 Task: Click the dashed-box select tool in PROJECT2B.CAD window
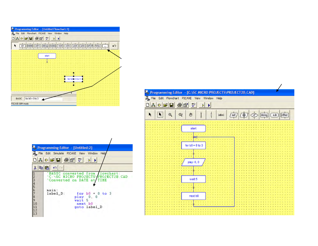pos(160,115)
